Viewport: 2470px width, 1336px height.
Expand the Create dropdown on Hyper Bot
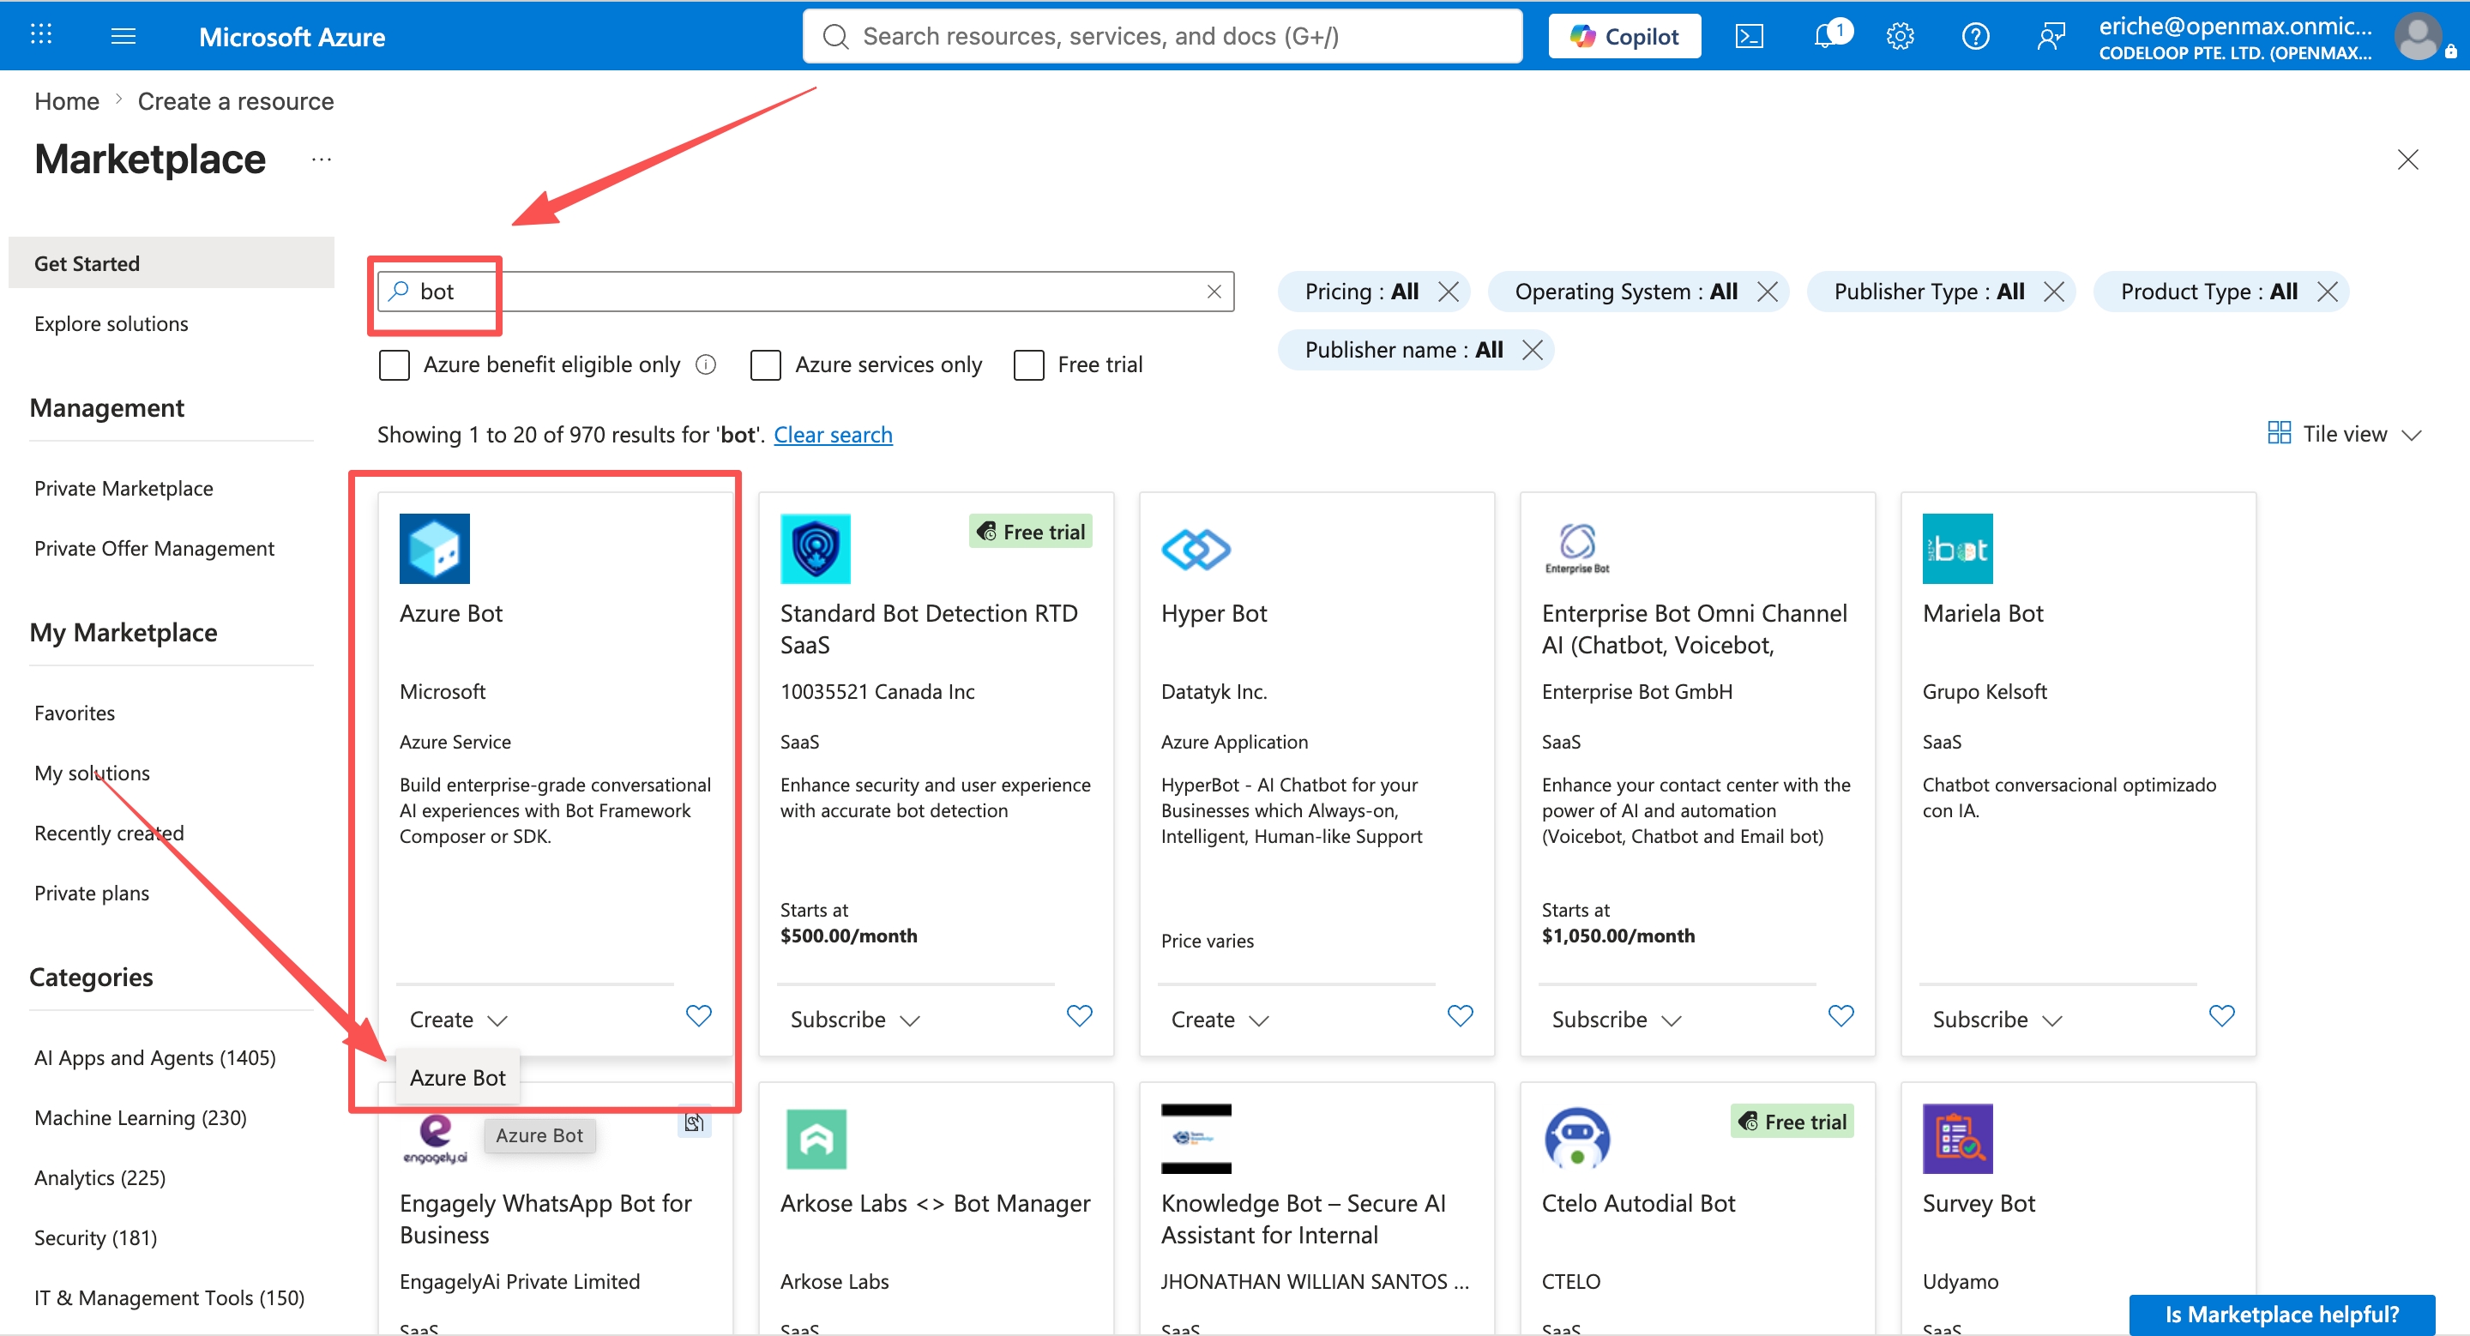point(1220,1020)
